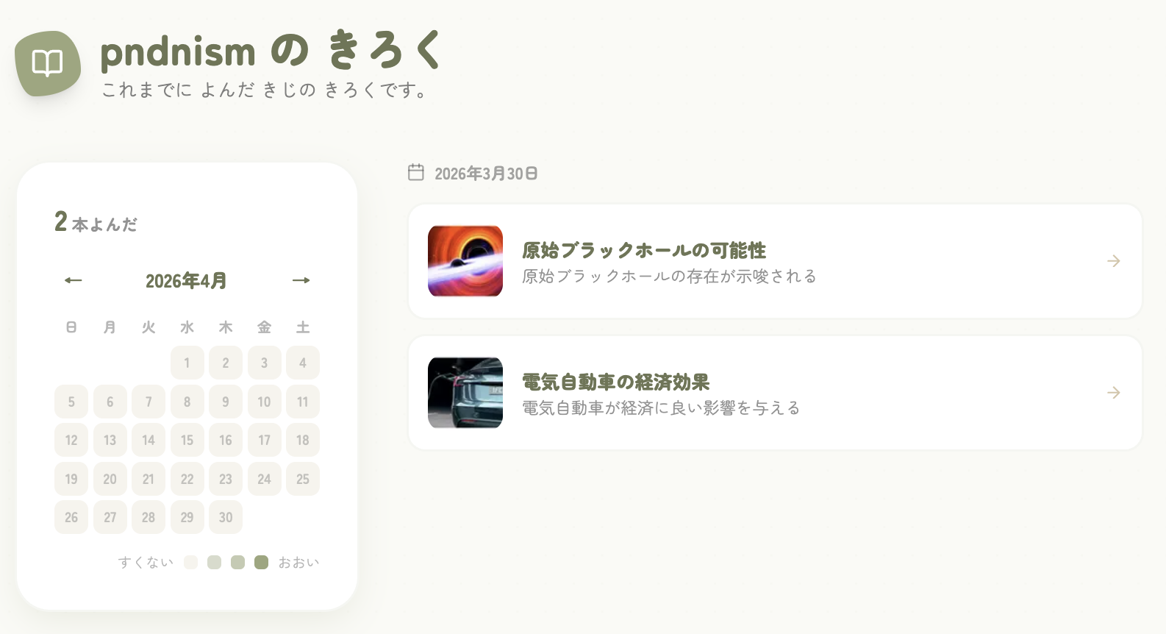The height and width of the screenshot is (634, 1166).
Task: Open 電気自動車の経済効果 article title
Action: (x=616, y=382)
